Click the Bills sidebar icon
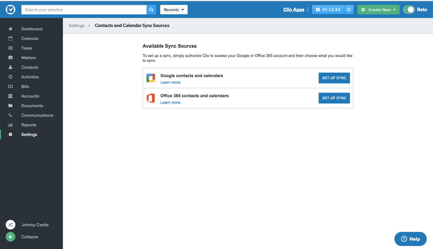Screen dimensions: 433x249 pos(11,86)
